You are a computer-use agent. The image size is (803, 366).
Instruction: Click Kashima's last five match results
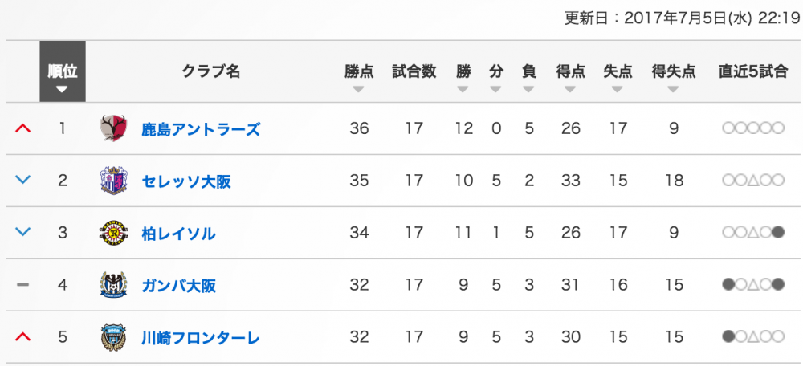[752, 128]
